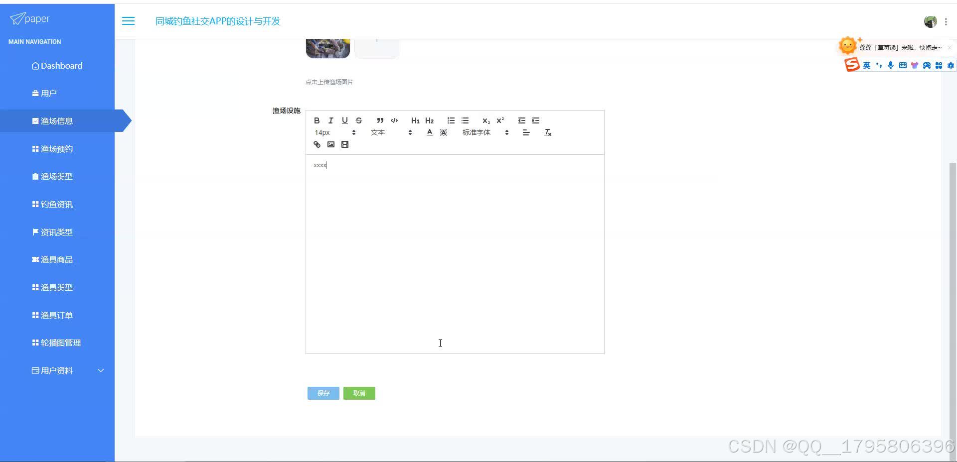957x462 pixels.
Task: Create a bulleted list
Action: [465, 120]
